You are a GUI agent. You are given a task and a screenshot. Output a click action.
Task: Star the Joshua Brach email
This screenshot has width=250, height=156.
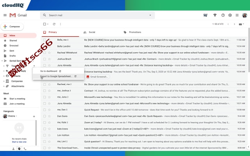(x=49, y=59)
